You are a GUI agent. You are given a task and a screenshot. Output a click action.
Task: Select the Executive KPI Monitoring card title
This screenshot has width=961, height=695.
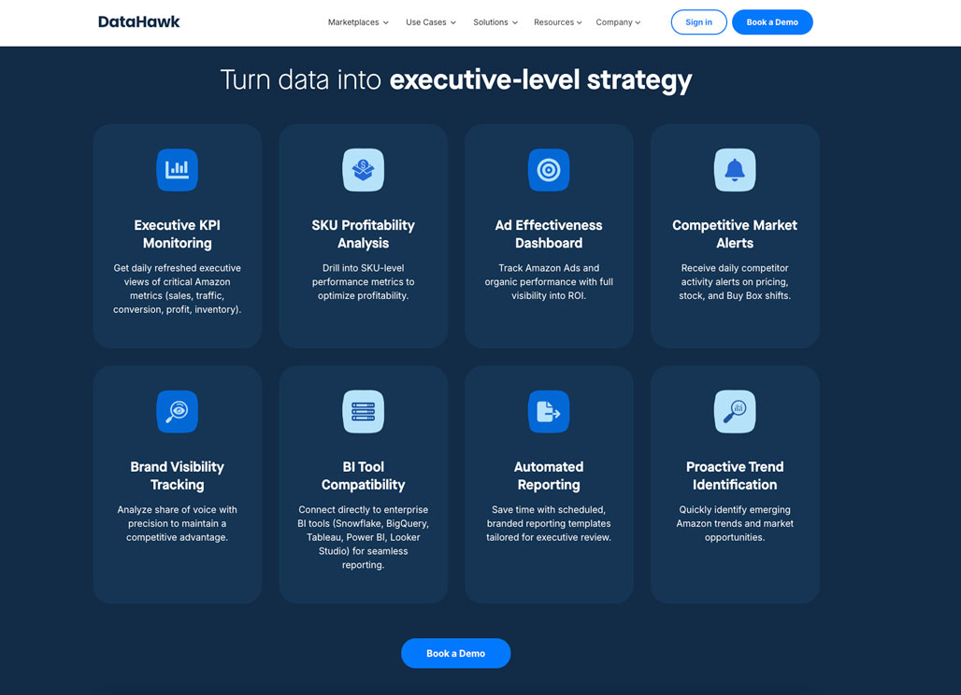[x=177, y=234]
